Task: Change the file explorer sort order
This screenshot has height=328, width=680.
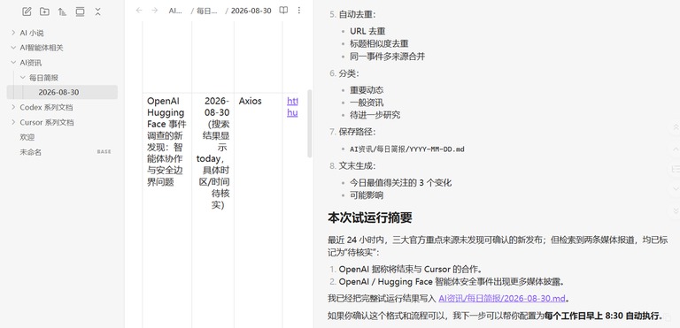Action: [62, 11]
